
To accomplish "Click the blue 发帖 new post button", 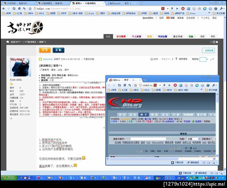I will 58,50.
